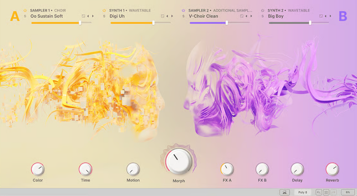
Task: Click the large A layer letter
Action: (x=15, y=16)
